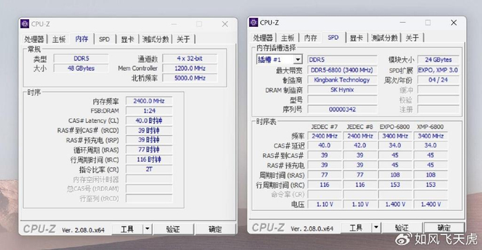
Task: Open 测试分数 tab in right CPU-Z window
Action: tap(384, 38)
